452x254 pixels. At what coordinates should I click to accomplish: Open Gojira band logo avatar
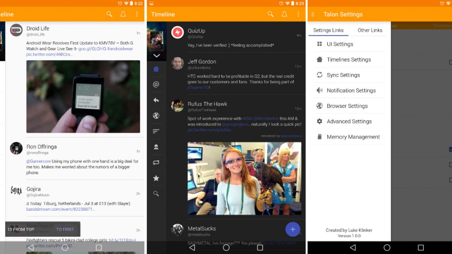click(16, 191)
